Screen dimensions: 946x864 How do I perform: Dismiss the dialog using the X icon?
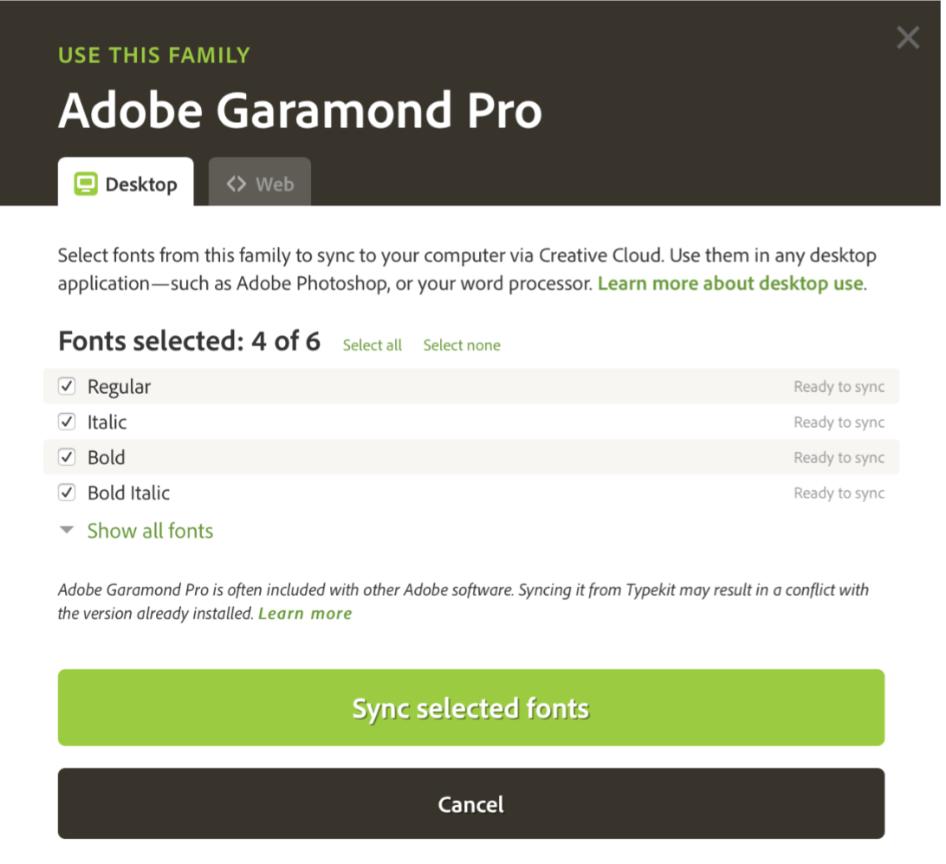(907, 37)
